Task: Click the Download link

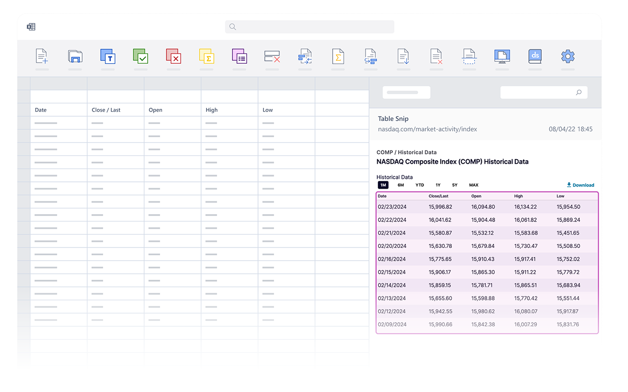Action: click(580, 185)
